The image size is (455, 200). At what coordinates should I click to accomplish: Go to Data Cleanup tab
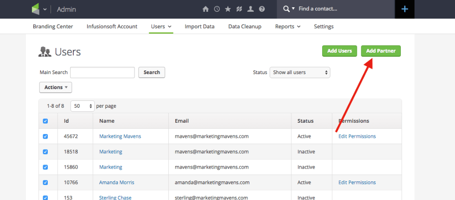point(245,26)
